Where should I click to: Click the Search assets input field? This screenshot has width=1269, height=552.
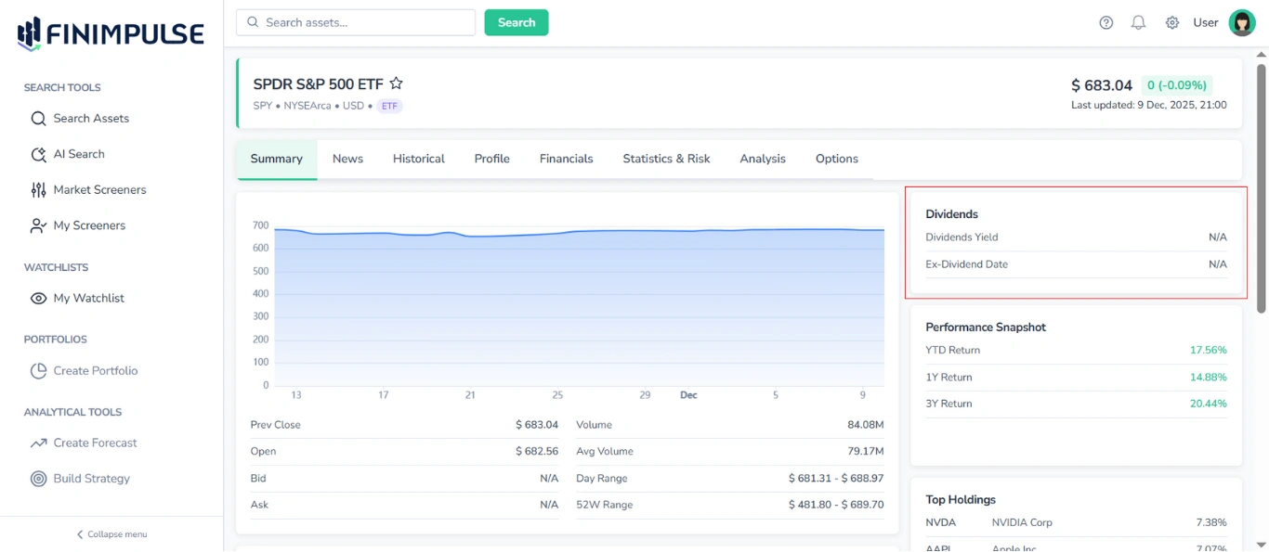pyautogui.click(x=356, y=22)
